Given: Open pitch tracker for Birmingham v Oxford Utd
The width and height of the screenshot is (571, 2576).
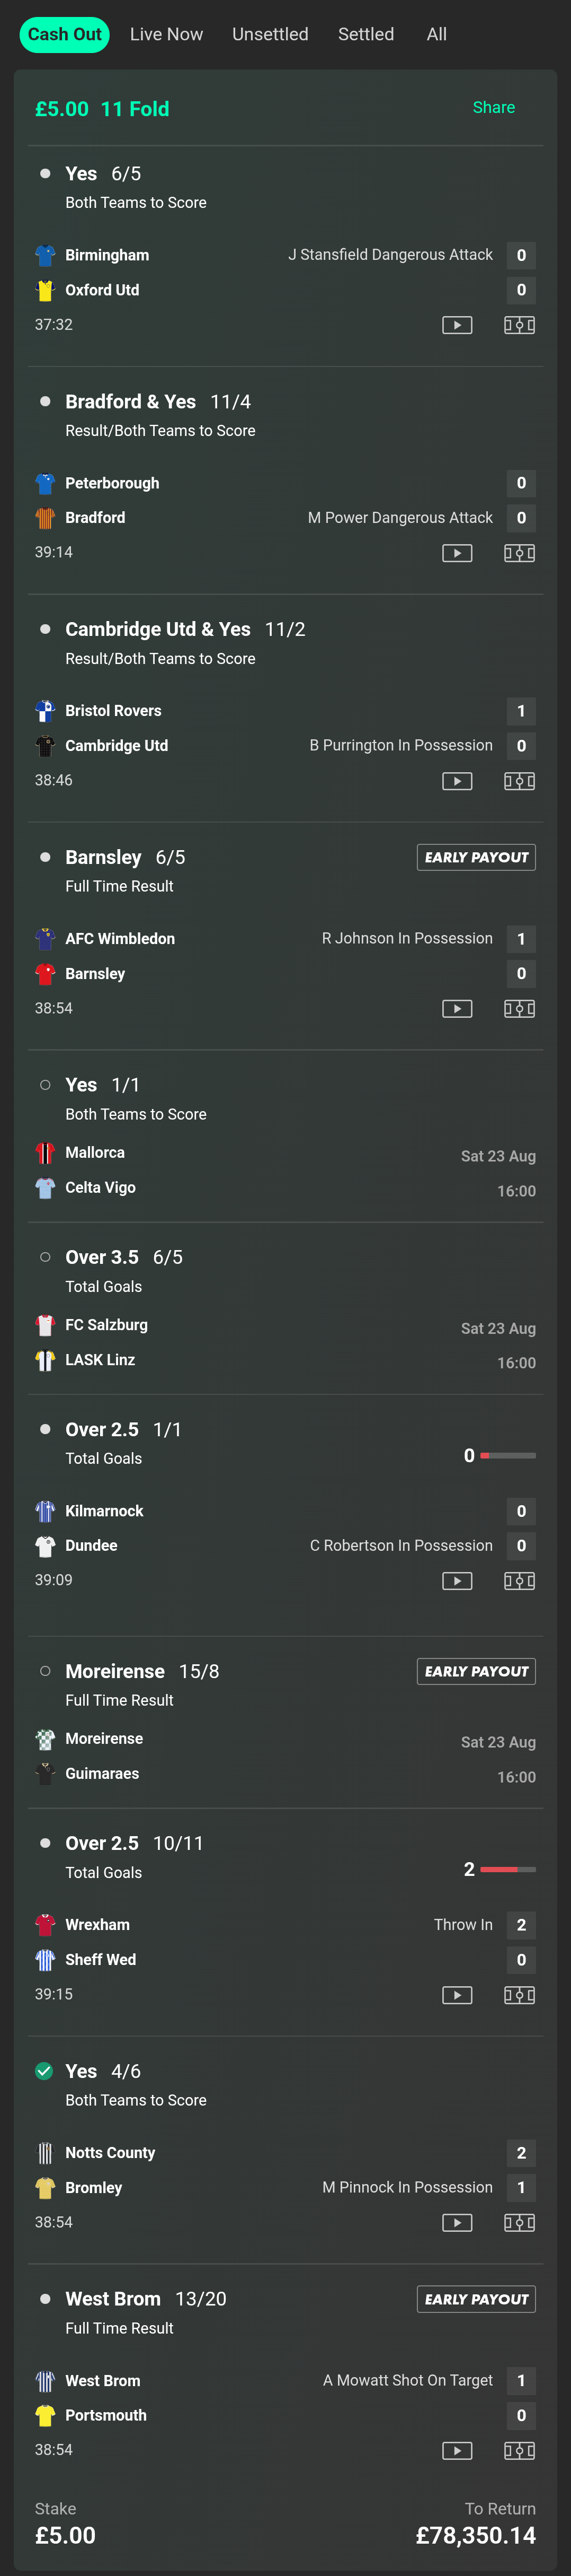Looking at the screenshot, I should coord(519,325).
